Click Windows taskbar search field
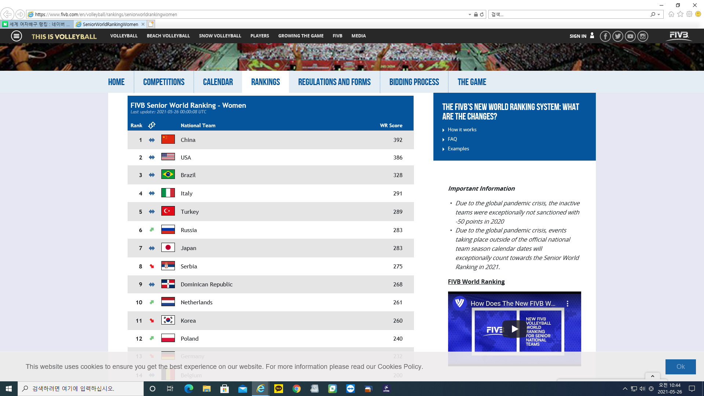Screen dimensions: 704x396 81,389
